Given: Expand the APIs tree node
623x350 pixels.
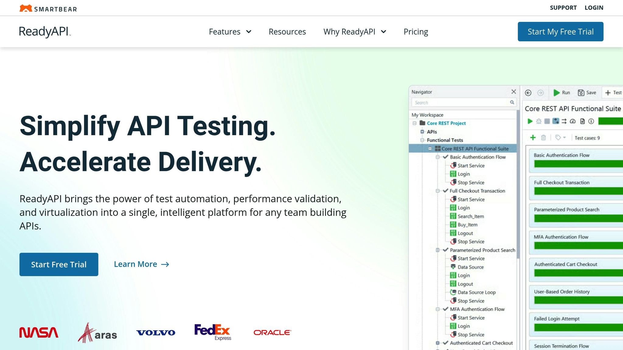Looking at the screenshot, I should coord(422,132).
